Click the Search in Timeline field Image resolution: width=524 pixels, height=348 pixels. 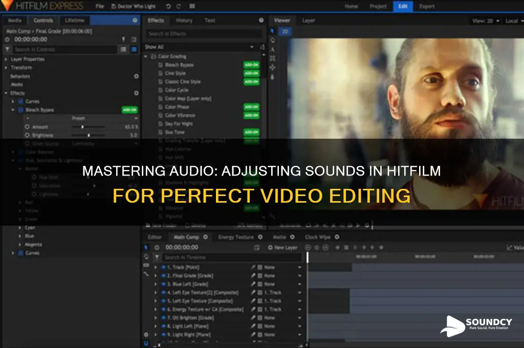point(232,257)
